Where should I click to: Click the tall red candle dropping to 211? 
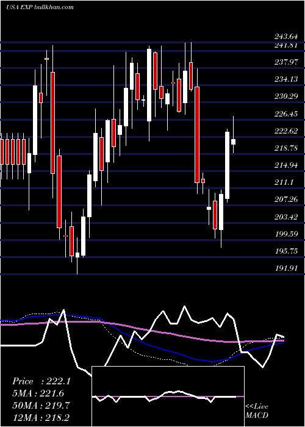pyautogui.click(x=197, y=135)
